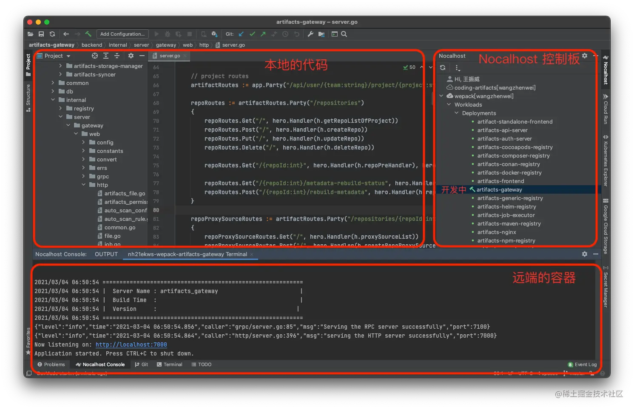
Task: Click Collapse All in Project panel
Action: [117, 56]
